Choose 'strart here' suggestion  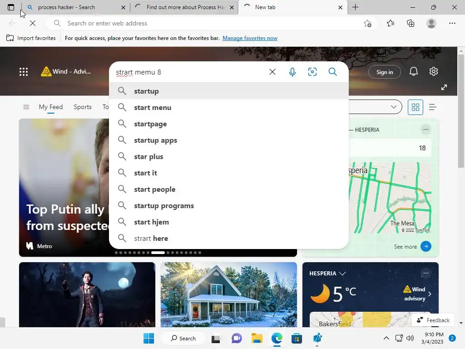point(229,238)
